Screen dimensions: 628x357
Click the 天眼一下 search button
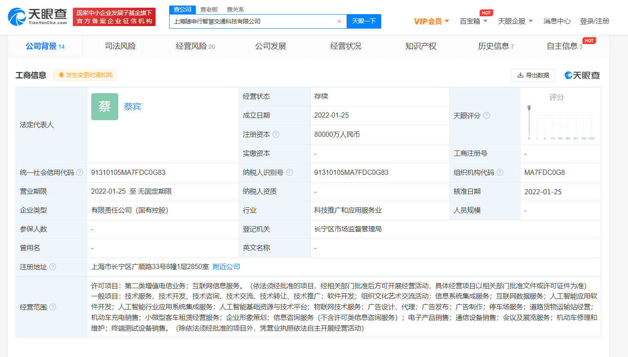(364, 21)
